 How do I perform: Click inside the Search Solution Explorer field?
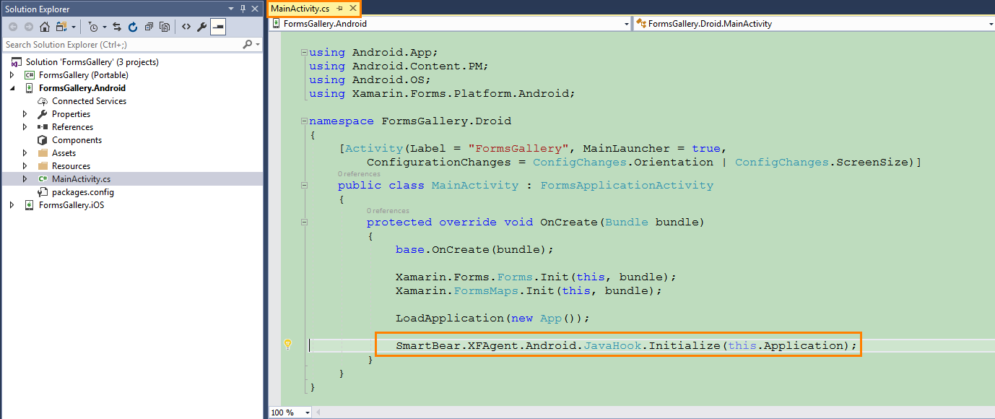108,44
